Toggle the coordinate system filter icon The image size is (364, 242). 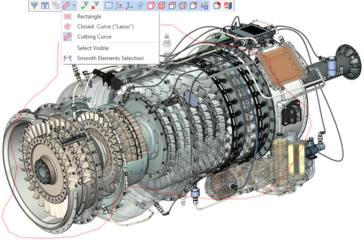point(130,5)
